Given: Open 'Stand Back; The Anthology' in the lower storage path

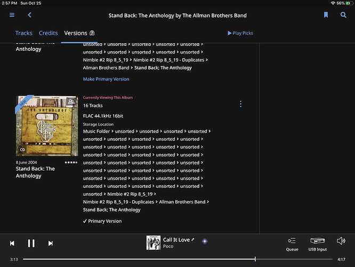Looking at the screenshot, I should pyautogui.click(x=111, y=210).
